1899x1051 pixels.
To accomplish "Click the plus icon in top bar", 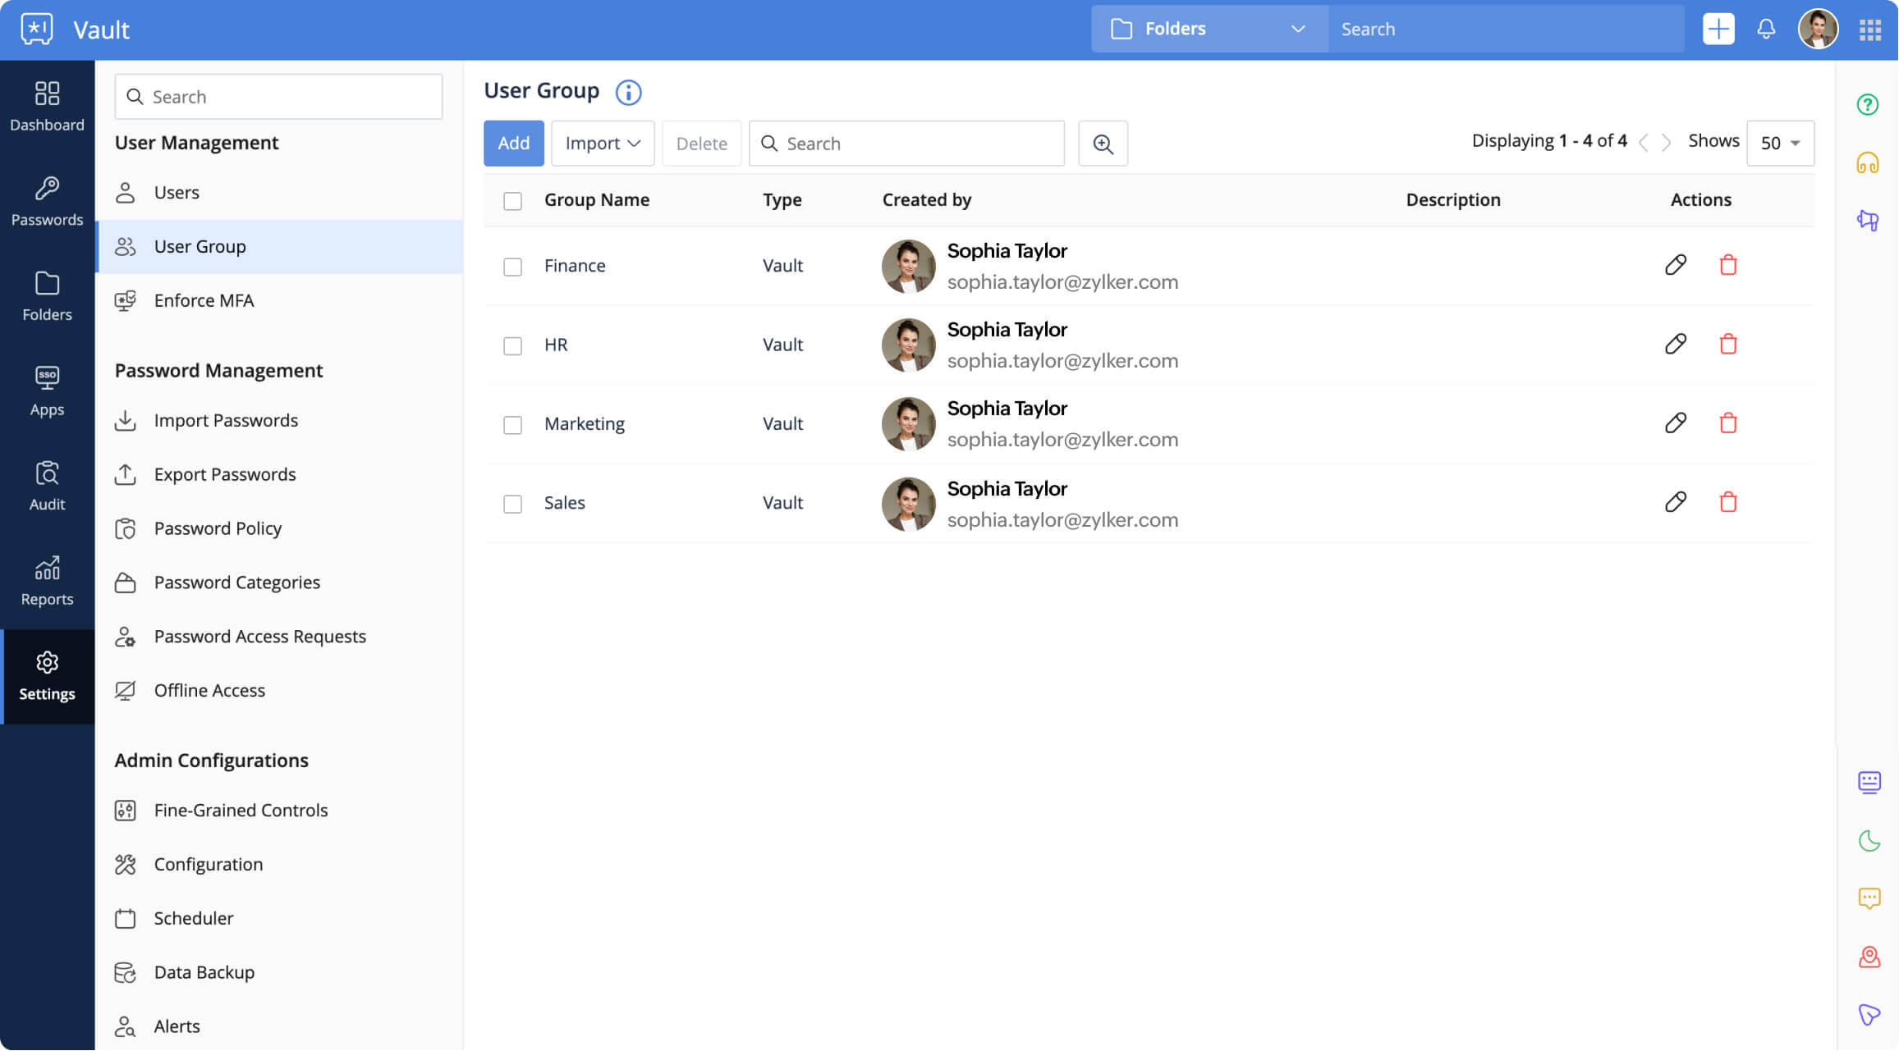I will click(1718, 29).
